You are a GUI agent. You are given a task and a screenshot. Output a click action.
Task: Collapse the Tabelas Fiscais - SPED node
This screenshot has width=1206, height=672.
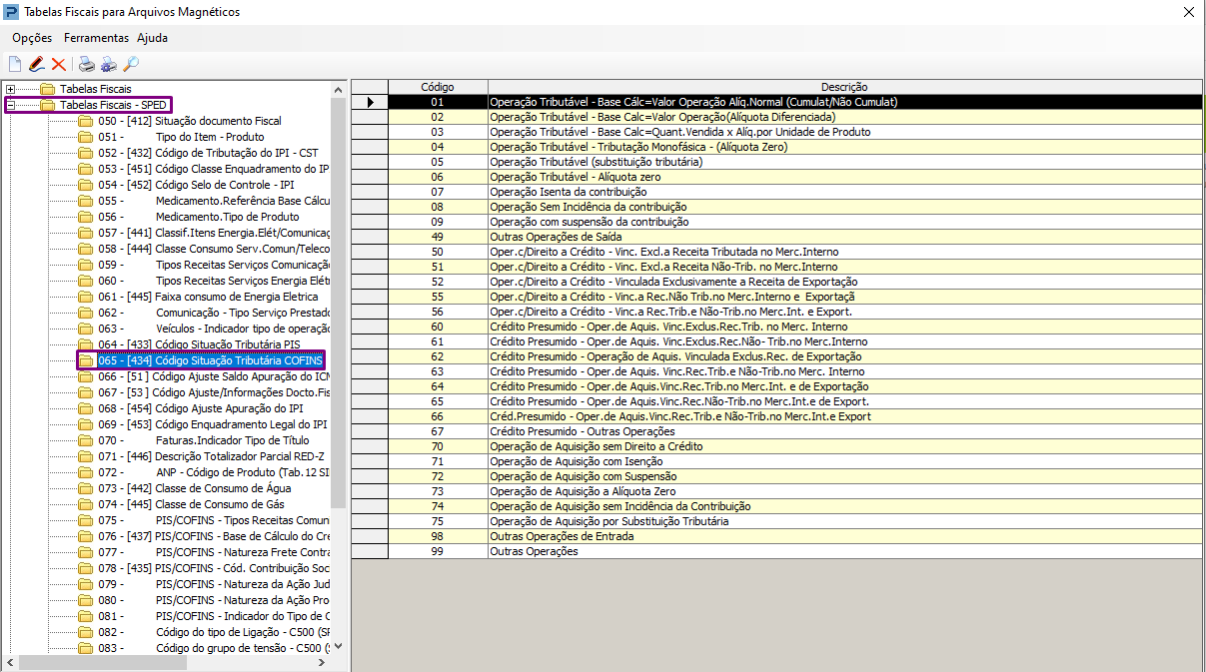[10, 105]
